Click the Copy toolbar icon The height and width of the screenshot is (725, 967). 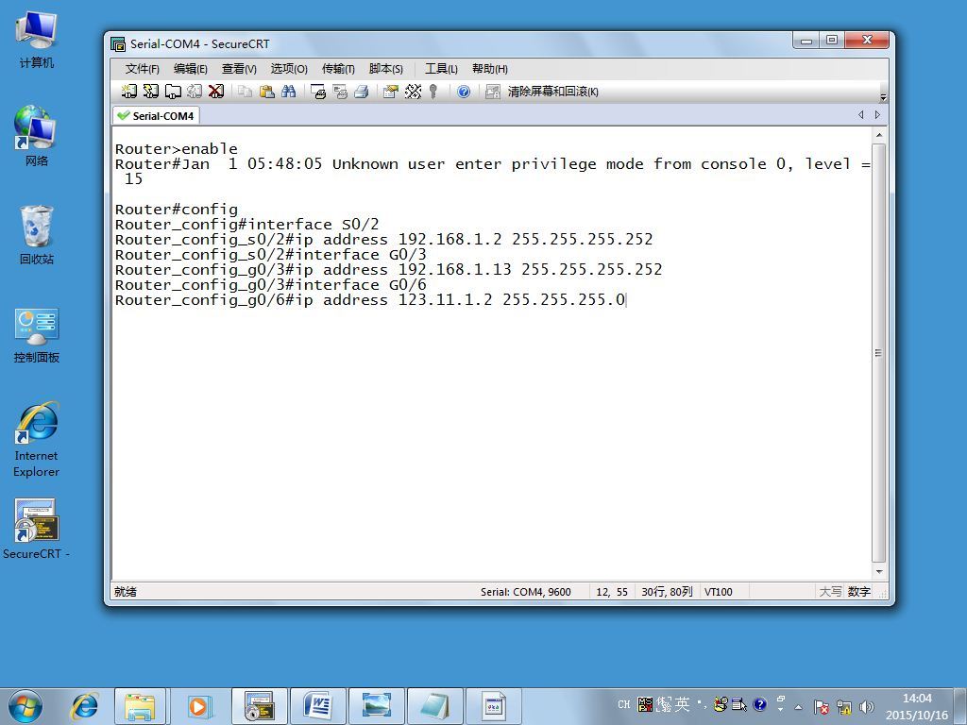pos(245,92)
